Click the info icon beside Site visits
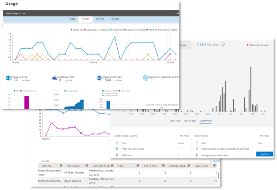277x190 pixels. tap(223, 44)
